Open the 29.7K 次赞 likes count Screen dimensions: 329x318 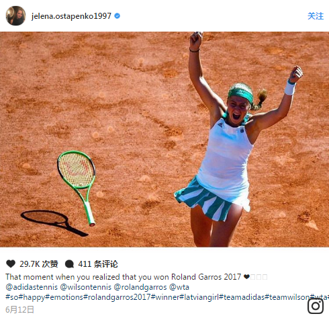point(39,264)
